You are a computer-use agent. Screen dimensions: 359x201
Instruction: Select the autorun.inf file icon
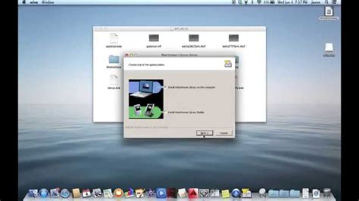click(x=154, y=38)
